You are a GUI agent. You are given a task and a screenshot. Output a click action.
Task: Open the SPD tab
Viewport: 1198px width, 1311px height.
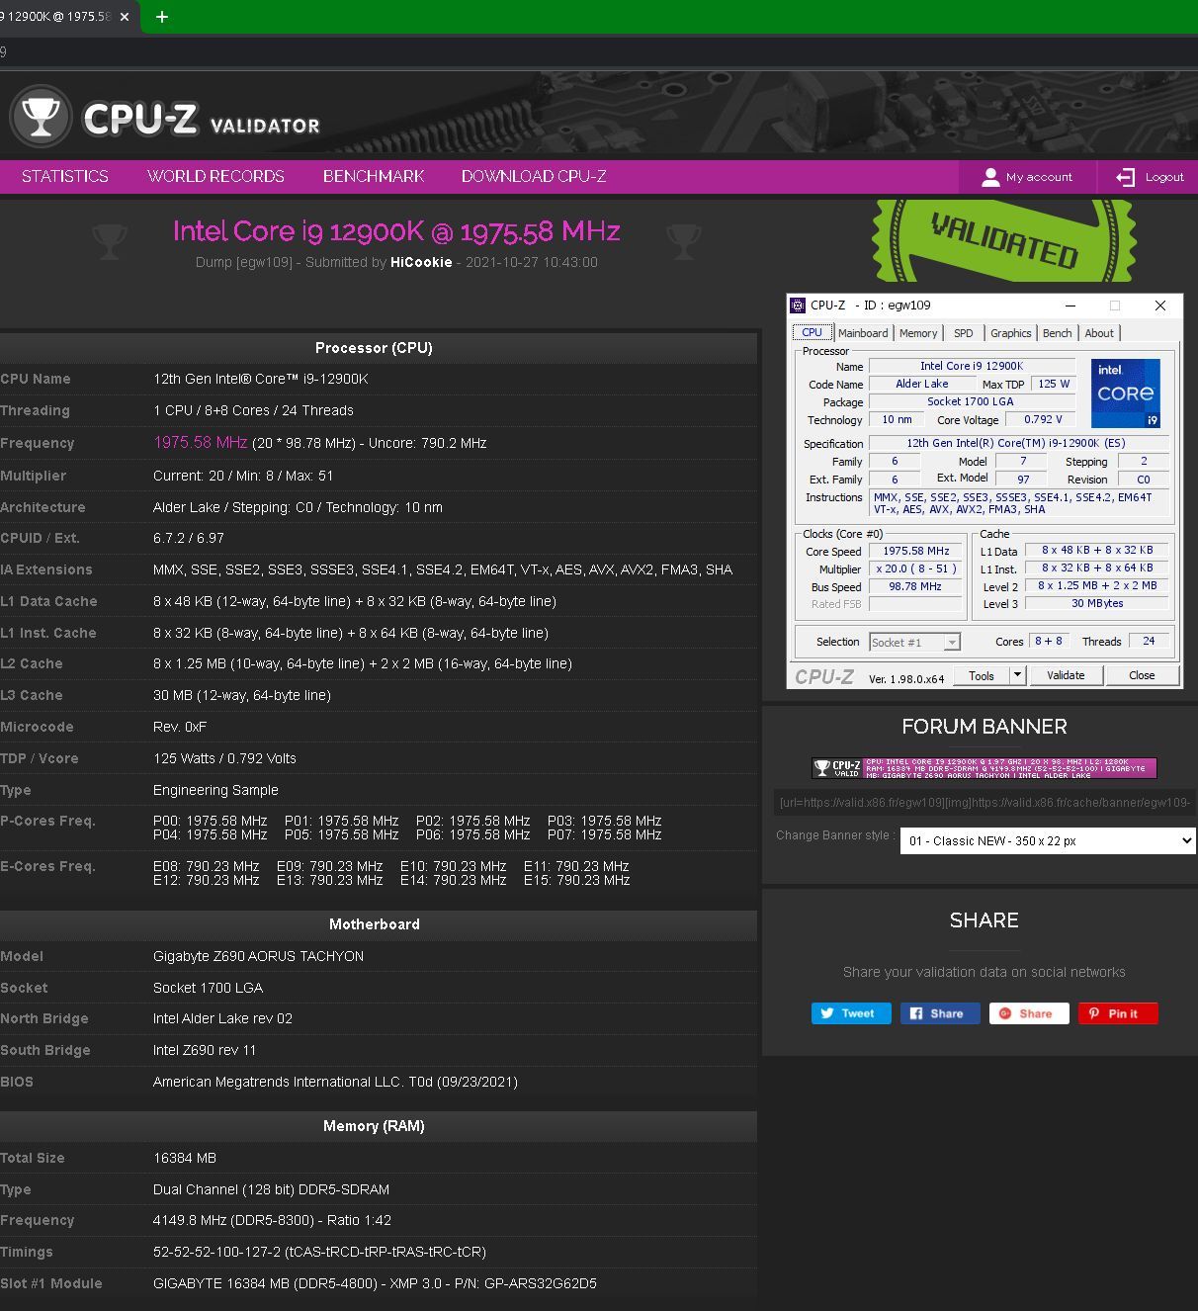tap(964, 333)
